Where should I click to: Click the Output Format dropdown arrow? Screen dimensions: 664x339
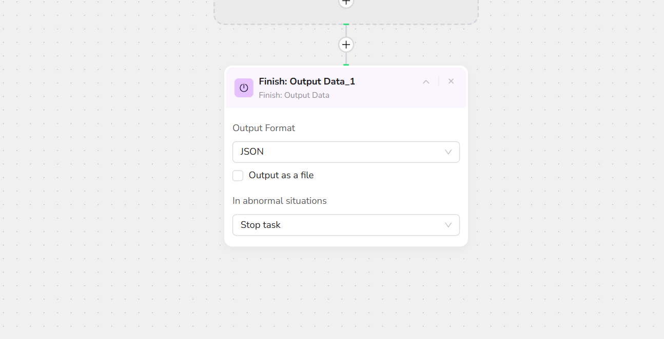[x=448, y=152]
